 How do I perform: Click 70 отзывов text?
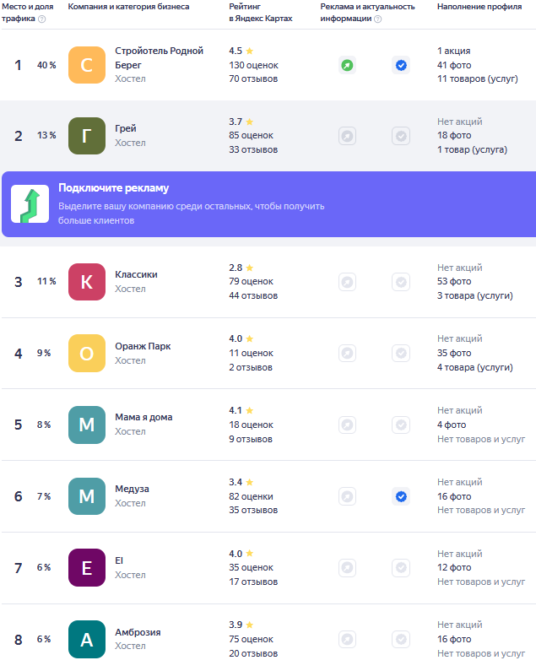coord(253,78)
